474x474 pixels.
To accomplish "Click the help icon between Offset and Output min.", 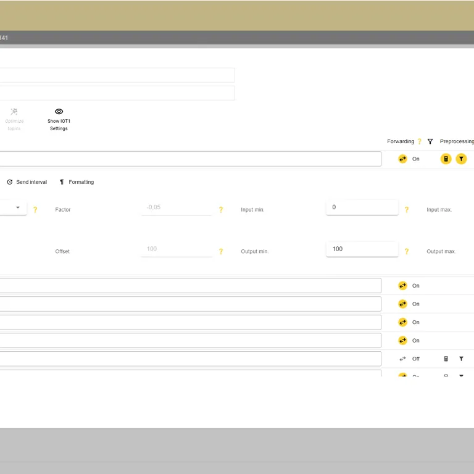I will pyautogui.click(x=221, y=252).
